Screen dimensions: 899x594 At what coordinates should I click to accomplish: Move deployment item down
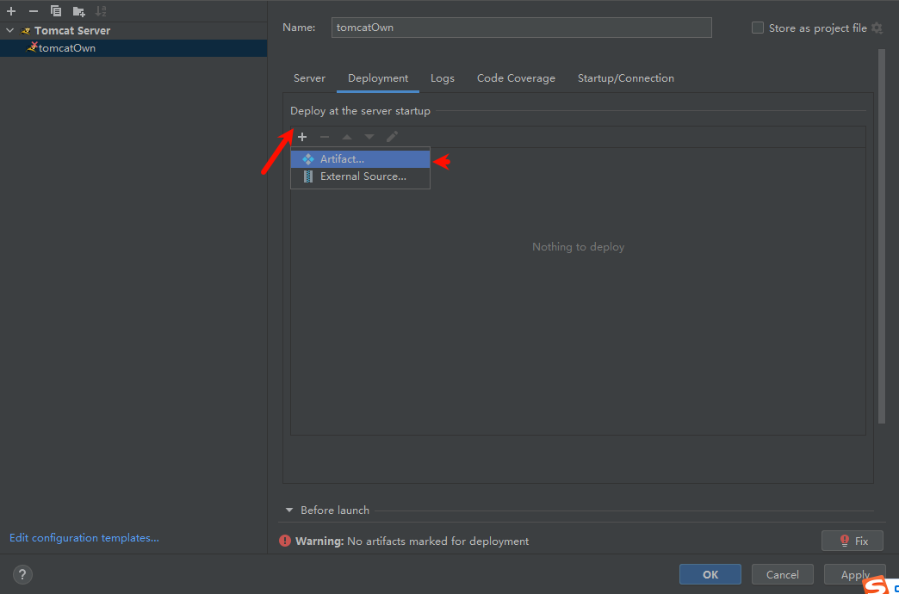click(369, 137)
